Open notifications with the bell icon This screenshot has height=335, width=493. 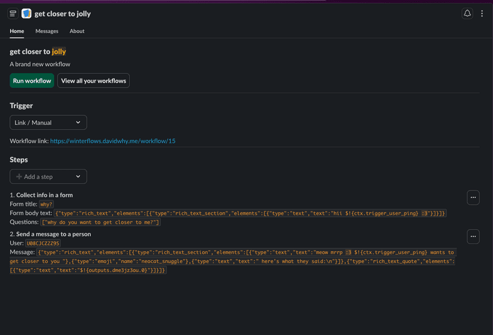click(467, 13)
